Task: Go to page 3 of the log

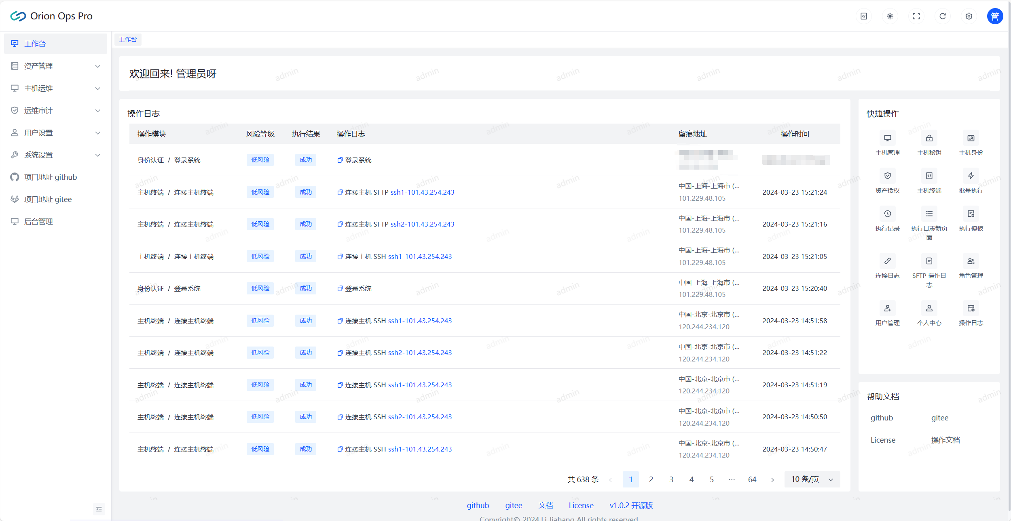Action: point(671,479)
